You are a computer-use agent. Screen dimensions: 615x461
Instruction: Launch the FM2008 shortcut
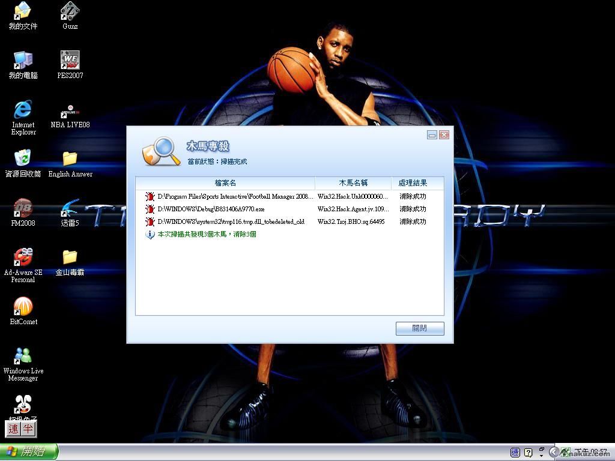[x=23, y=212]
